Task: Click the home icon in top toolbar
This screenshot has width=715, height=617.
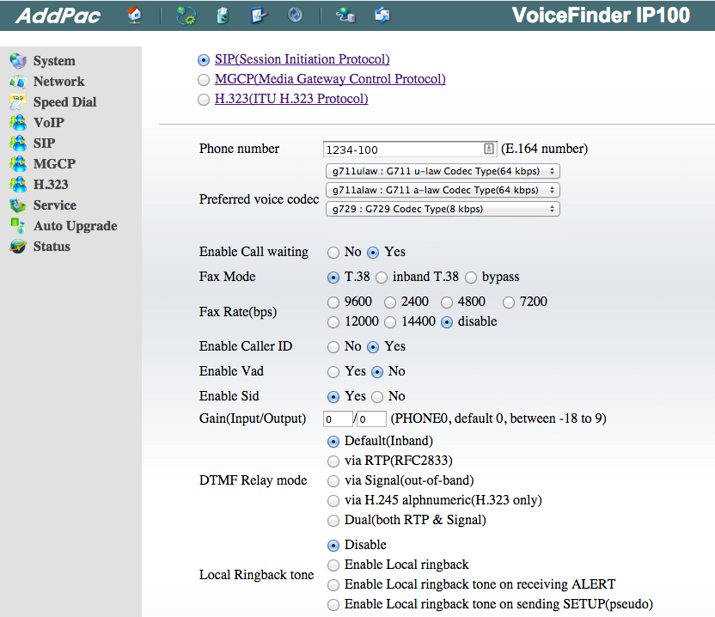Action: tap(134, 15)
